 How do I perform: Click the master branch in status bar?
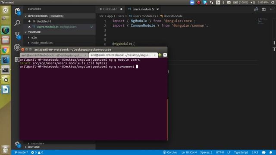pos(21,152)
